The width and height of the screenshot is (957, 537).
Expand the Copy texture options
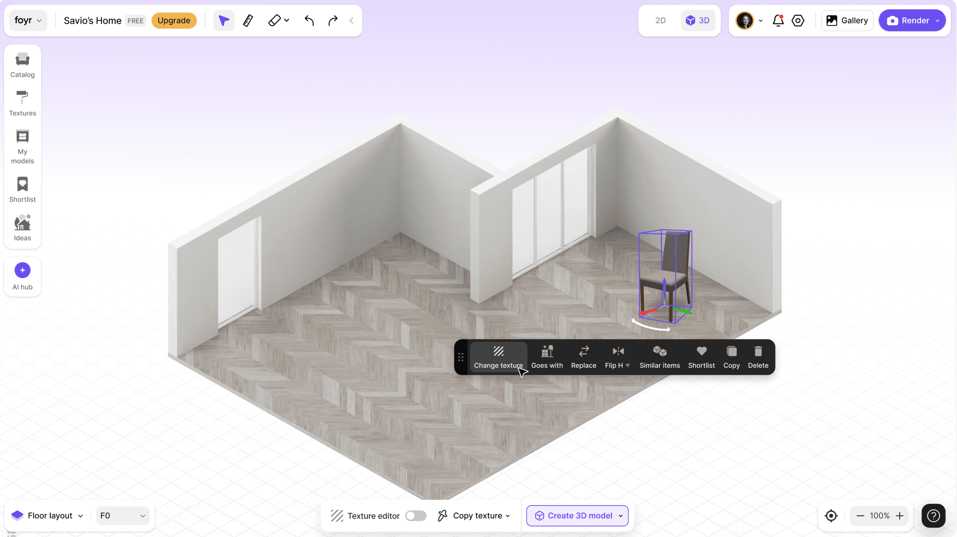tap(508, 516)
